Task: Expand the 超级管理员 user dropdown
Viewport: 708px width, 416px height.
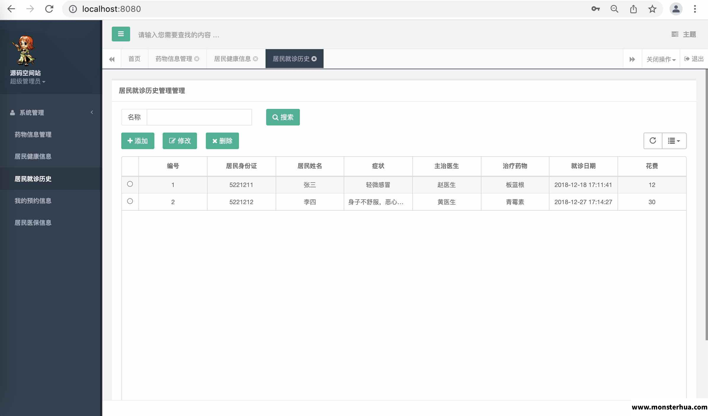Action: coord(28,81)
